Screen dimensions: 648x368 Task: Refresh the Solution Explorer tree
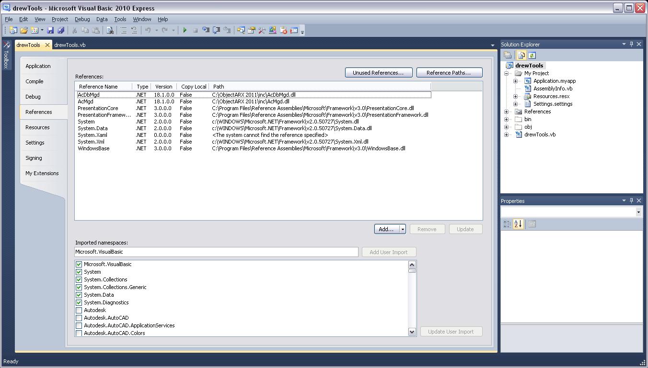(532, 56)
